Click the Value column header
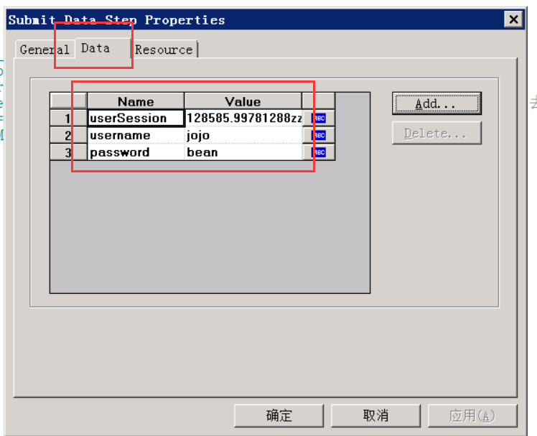The width and height of the screenshot is (537, 436). click(x=243, y=101)
